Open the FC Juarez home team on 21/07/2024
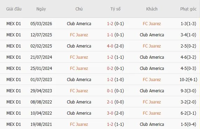The width and height of the screenshot is (200, 129). (79, 57)
